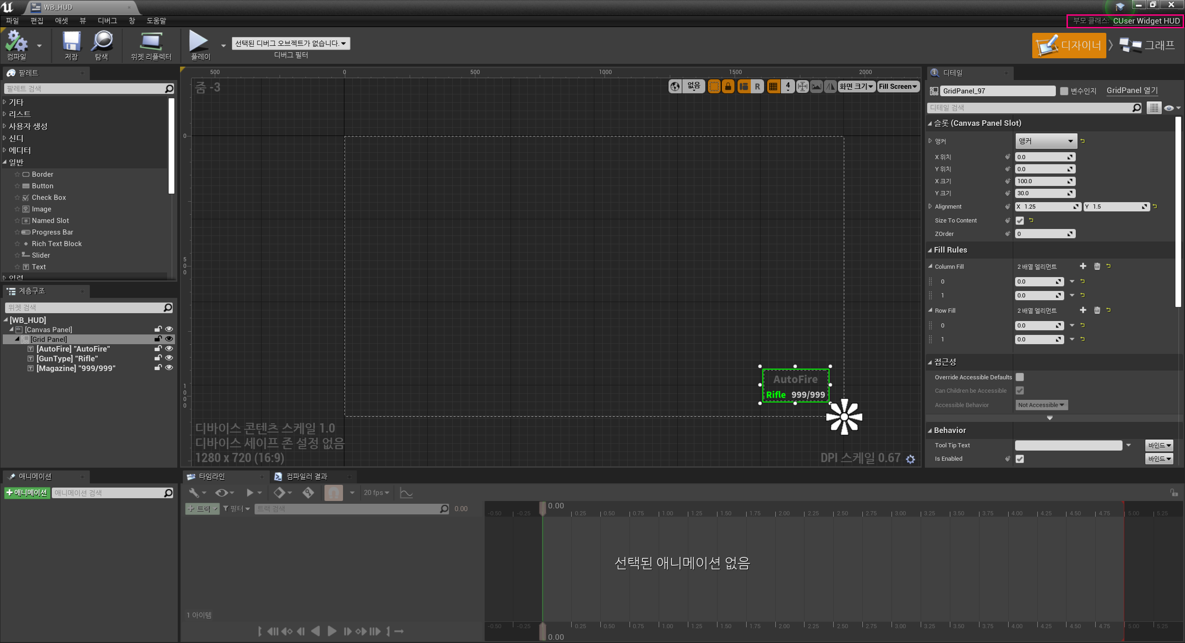Open the Fill Screen dropdown

click(x=898, y=87)
